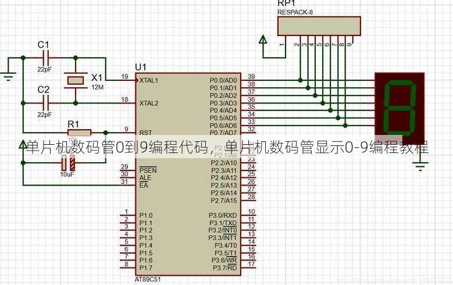453x285 pixels.
Task: Click the power terminal arrow near RP1
Action: [263, 40]
